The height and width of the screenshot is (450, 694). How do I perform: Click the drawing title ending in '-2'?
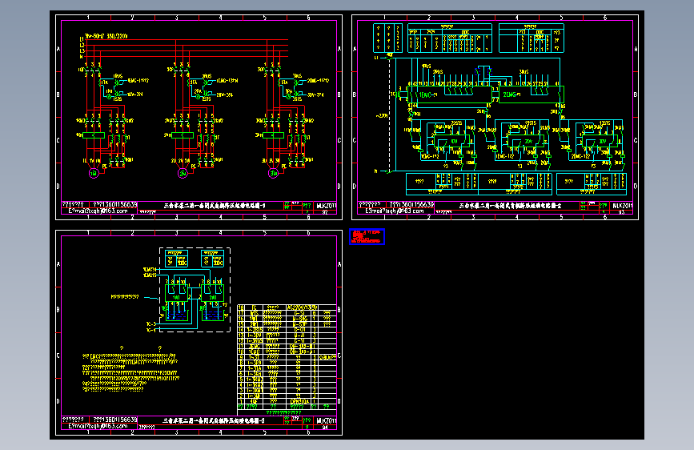pyautogui.click(x=510, y=206)
